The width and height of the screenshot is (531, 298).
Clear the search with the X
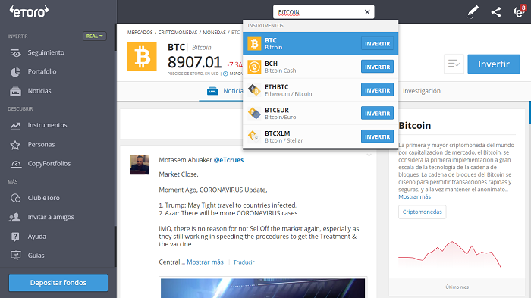point(367,12)
